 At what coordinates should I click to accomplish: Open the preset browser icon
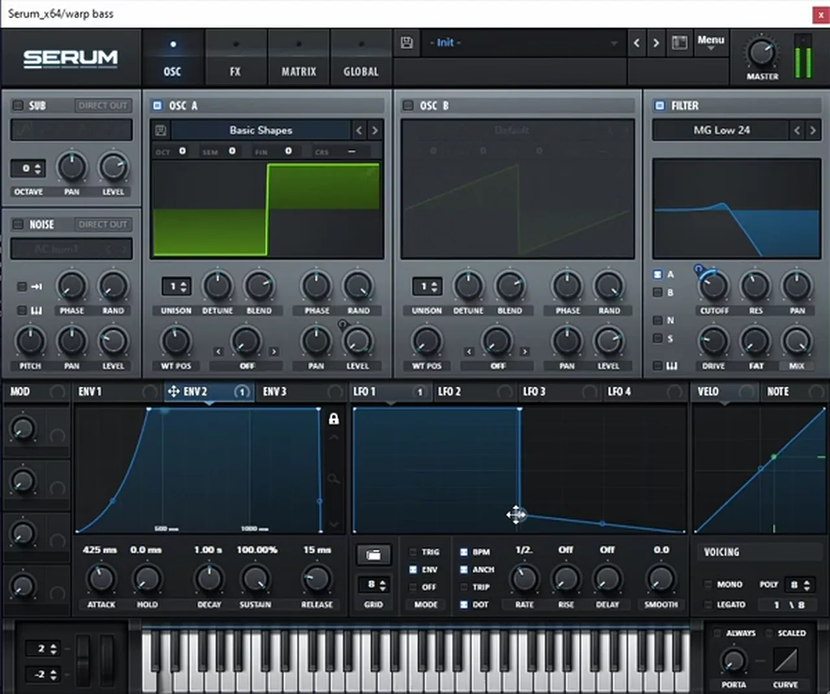[680, 43]
